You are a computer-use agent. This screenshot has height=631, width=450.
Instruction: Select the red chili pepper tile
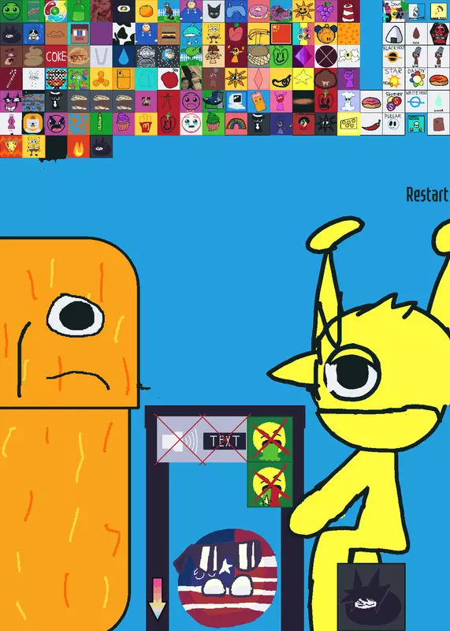[x=371, y=124]
